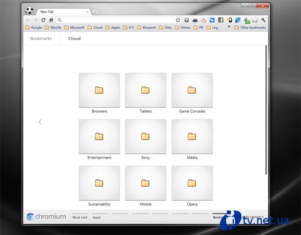The width and height of the screenshot is (301, 235).
Task: Open the Mobile folder tile
Action: (145, 183)
